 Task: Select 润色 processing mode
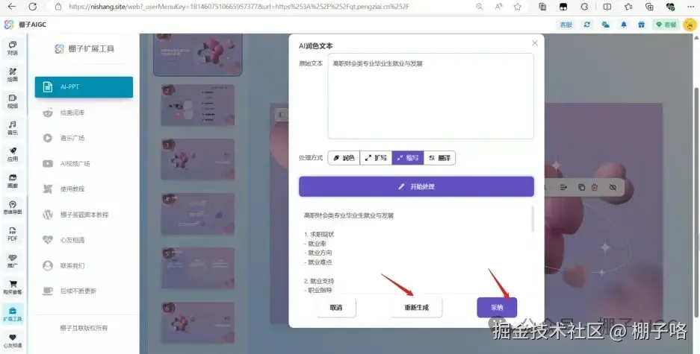point(344,158)
